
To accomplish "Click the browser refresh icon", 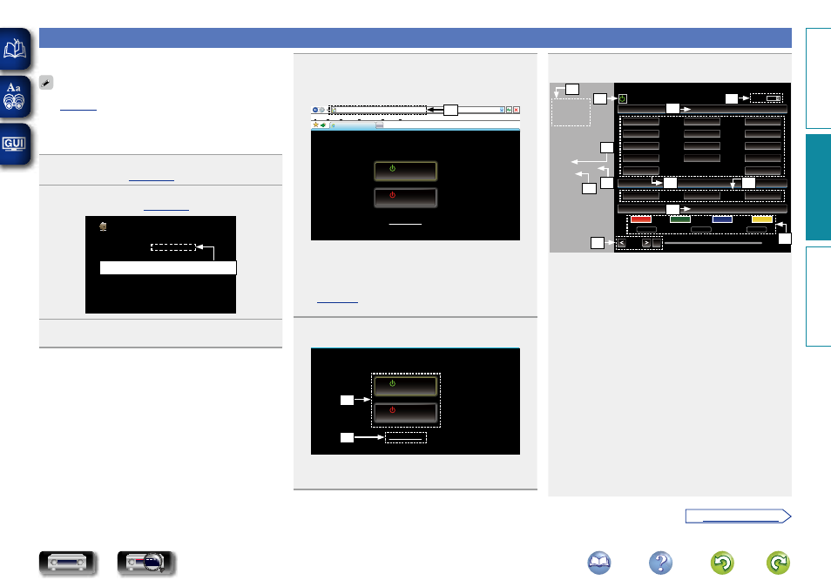I will pyautogui.click(x=509, y=110).
